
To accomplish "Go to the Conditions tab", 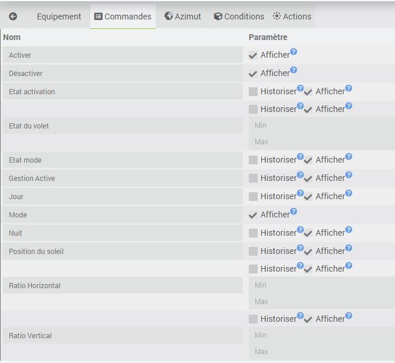I will pyautogui.click(x=239, y=16).
